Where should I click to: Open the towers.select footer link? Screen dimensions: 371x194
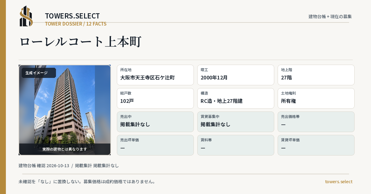(339, 182)
